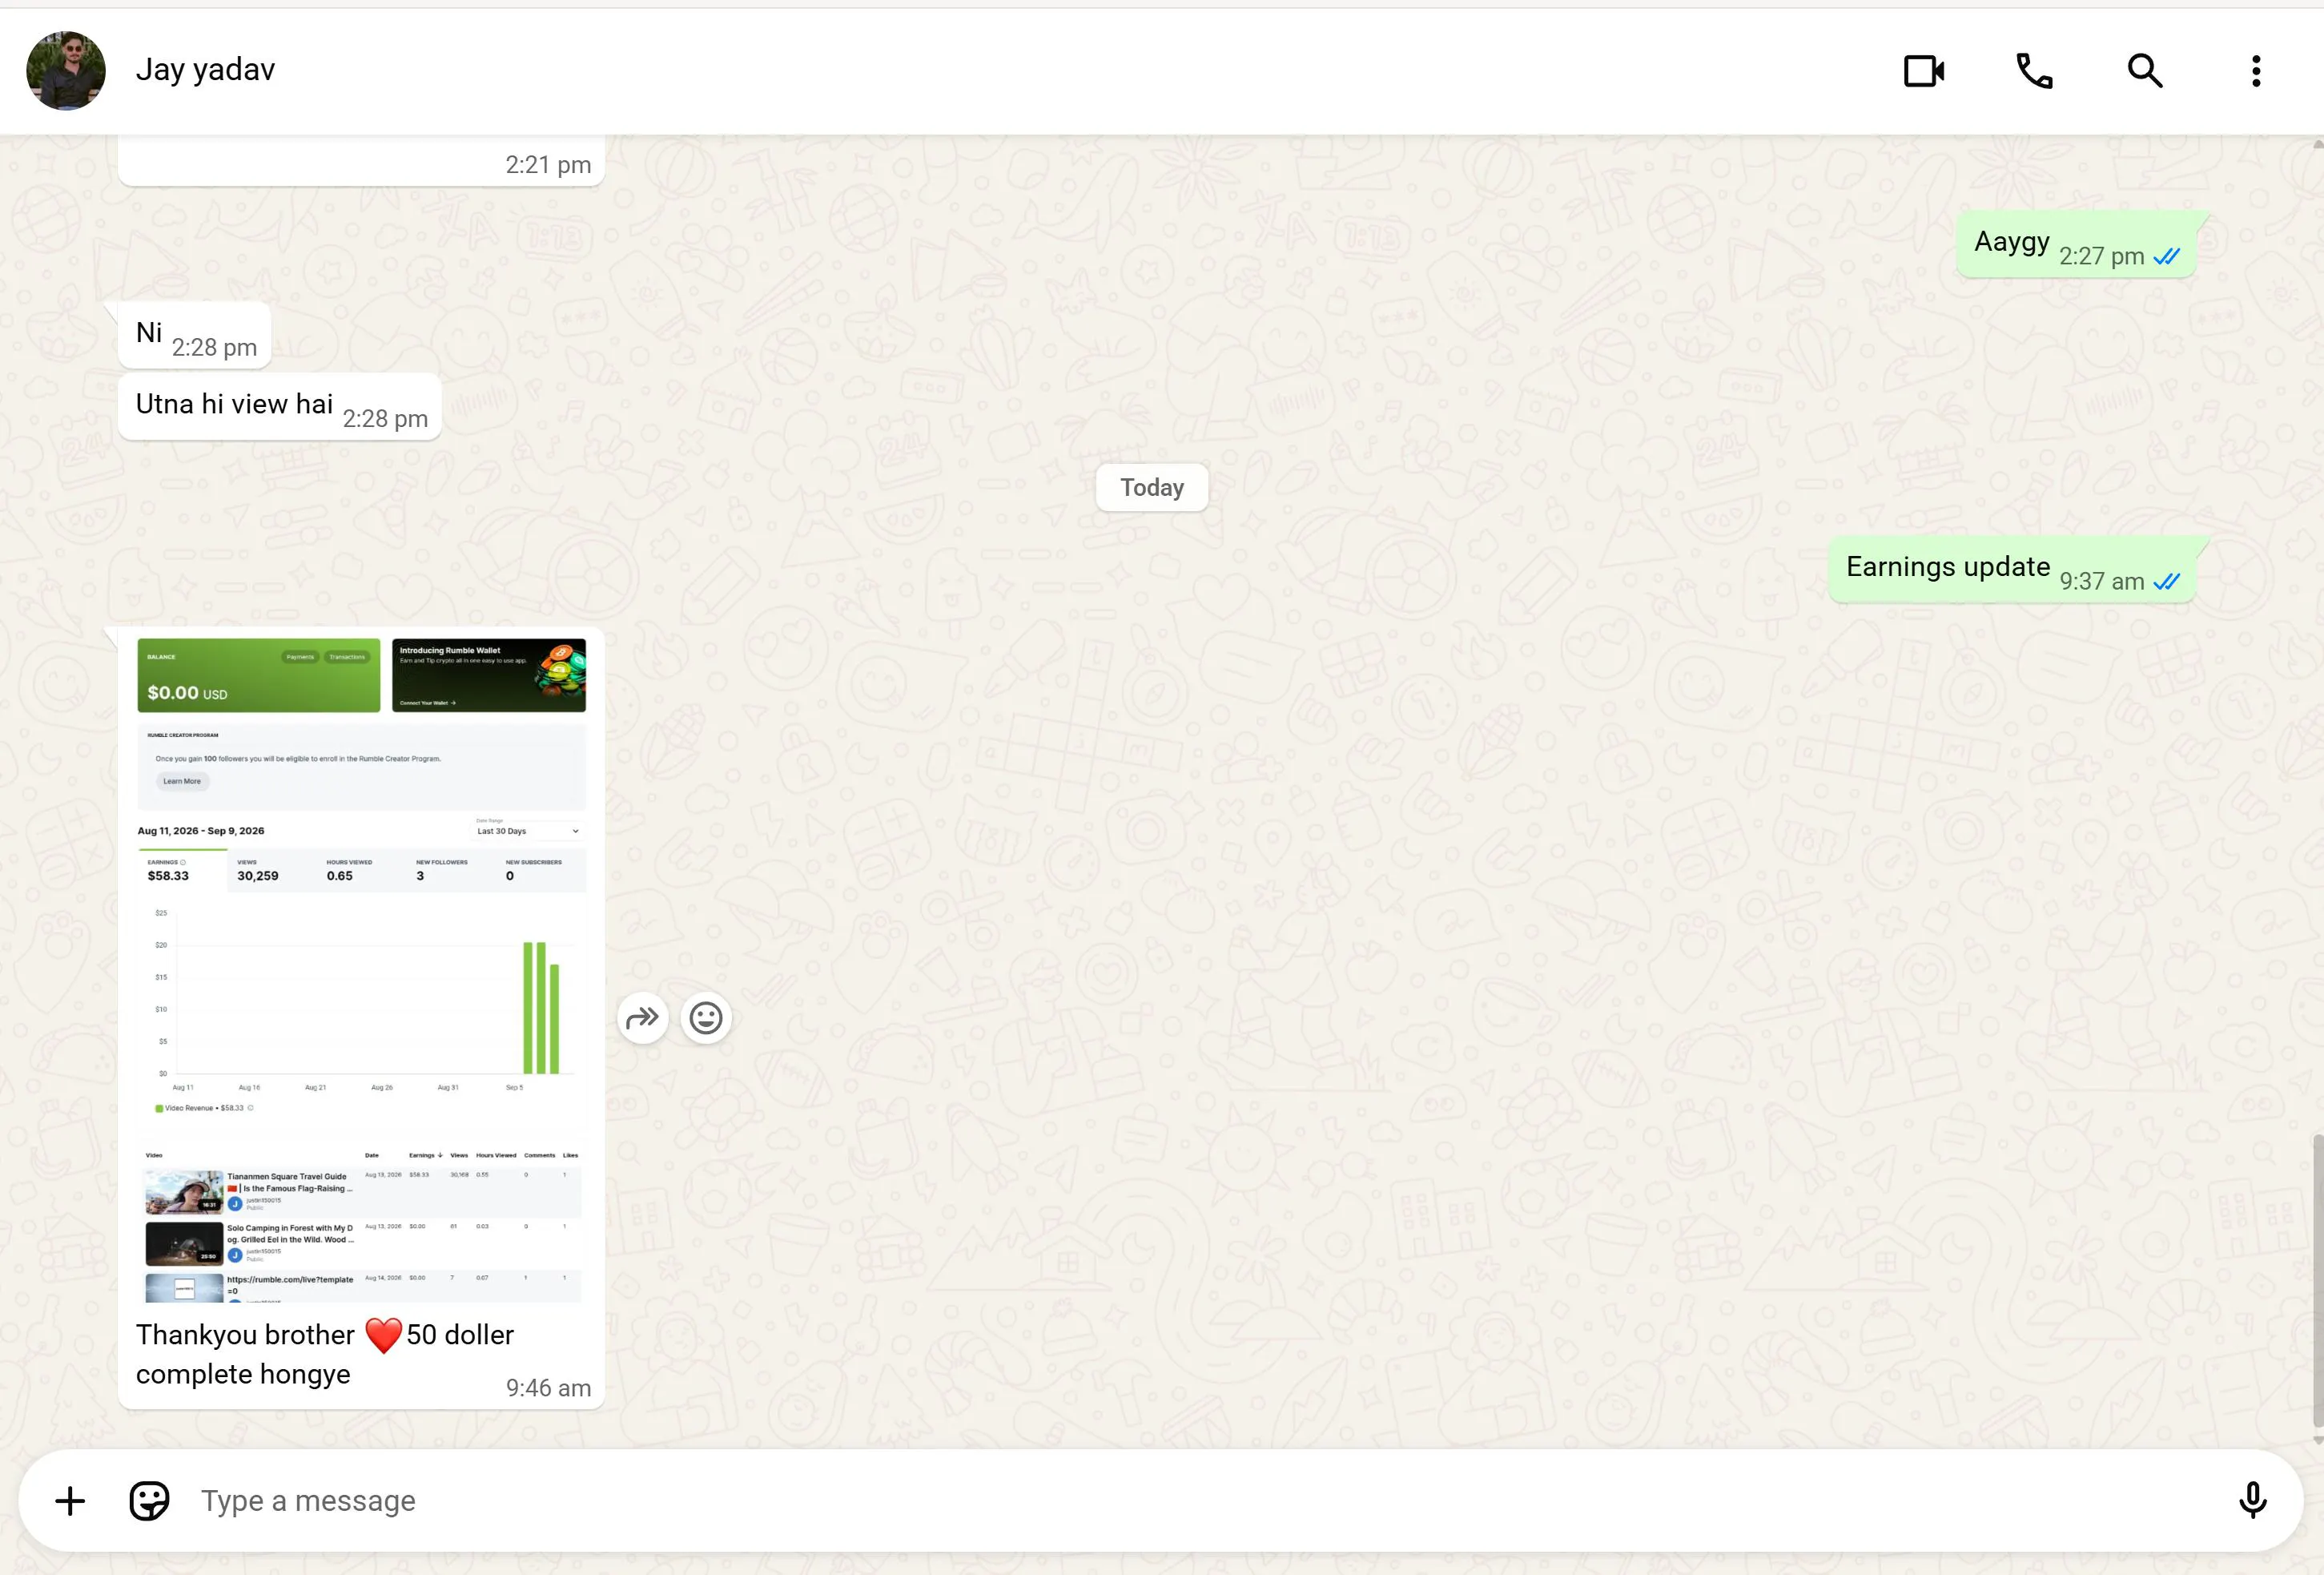Click the contact name Jay yadav
Screen dimensions: 2324x1575
click(x=205, y=69)
